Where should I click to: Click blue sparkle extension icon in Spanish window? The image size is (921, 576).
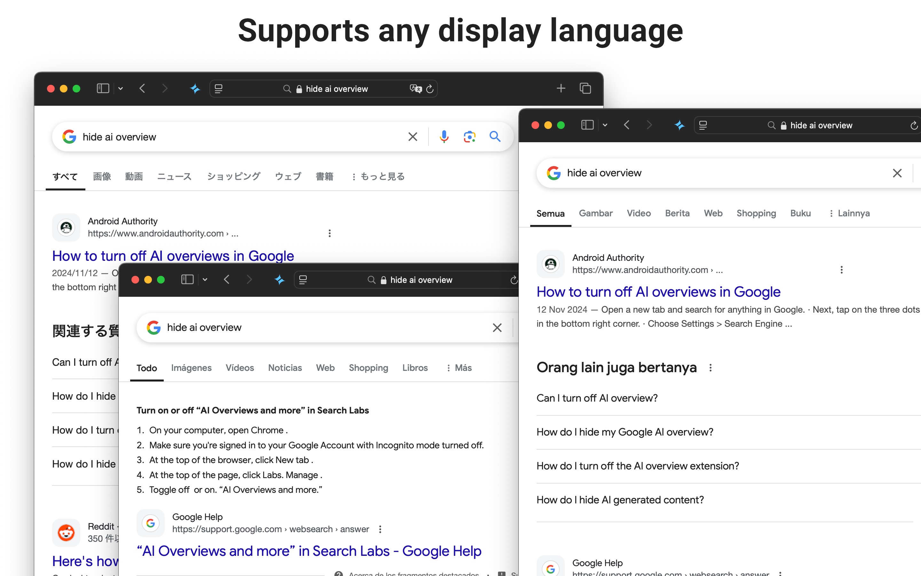(x=279, y=280)
